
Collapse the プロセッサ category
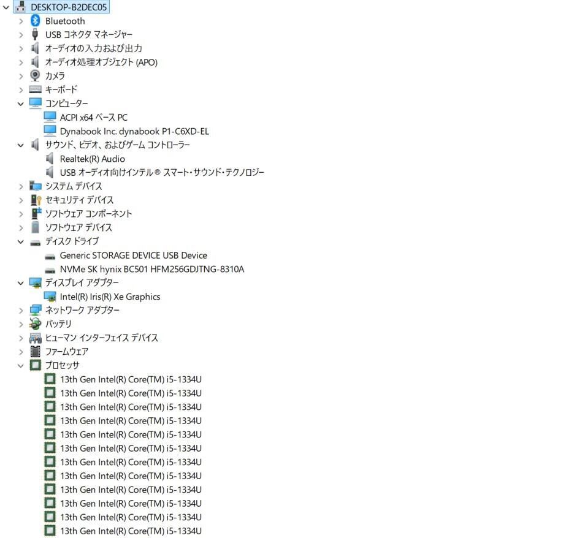pos(20,366)
